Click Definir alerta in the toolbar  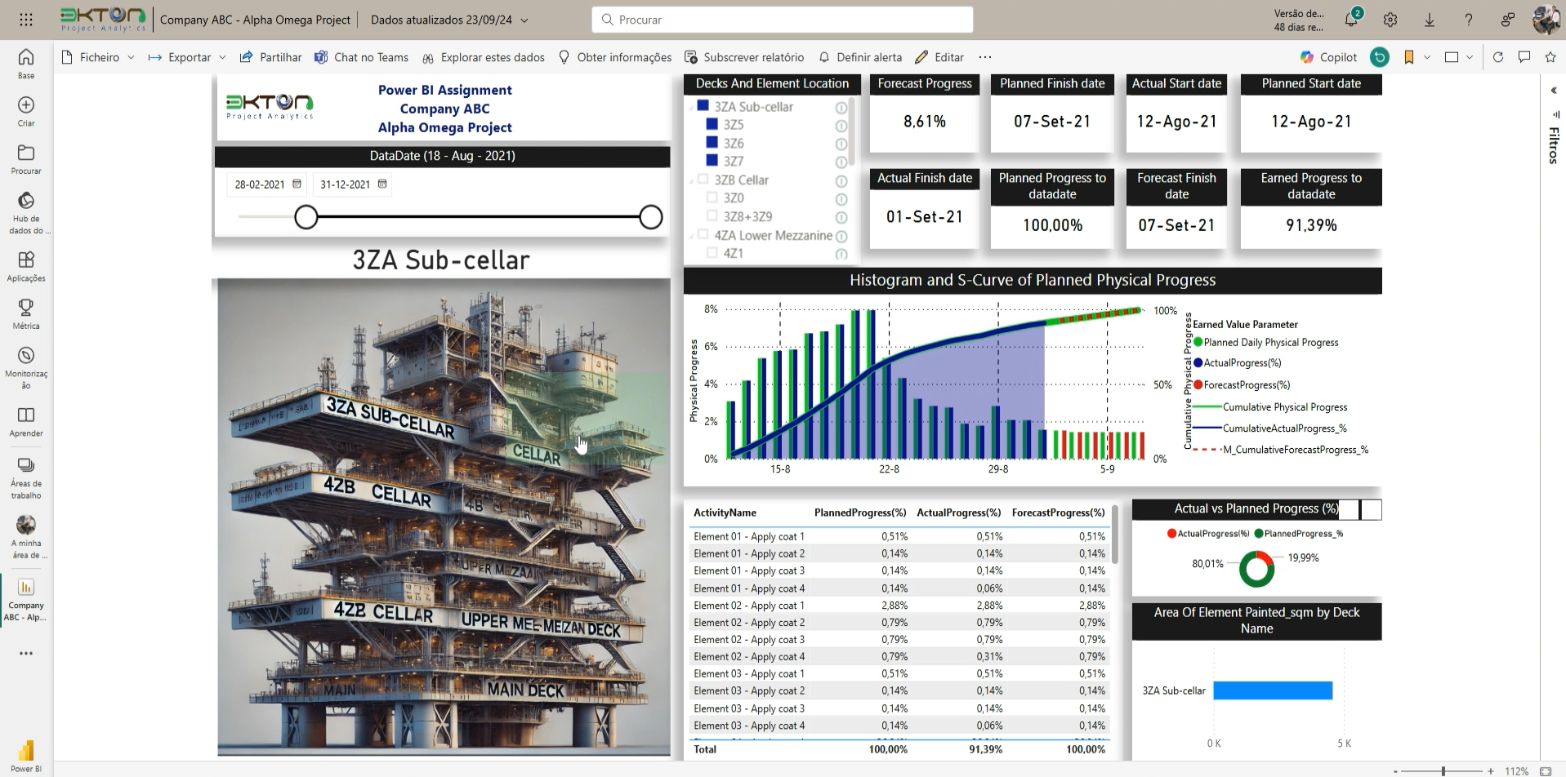click(860, 57)
